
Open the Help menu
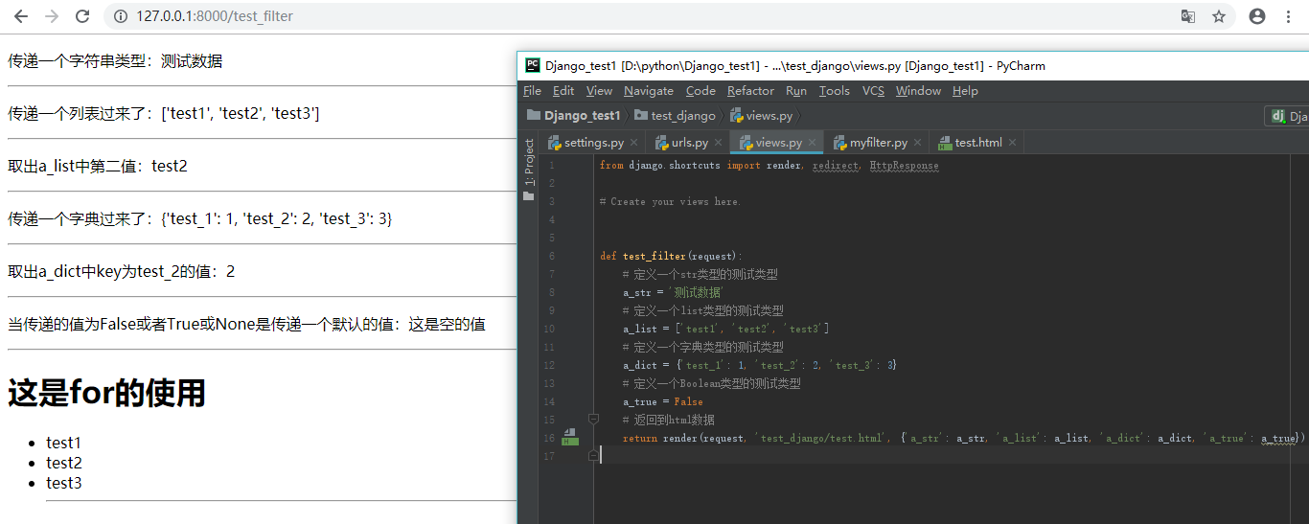click(x=965, y=91)
